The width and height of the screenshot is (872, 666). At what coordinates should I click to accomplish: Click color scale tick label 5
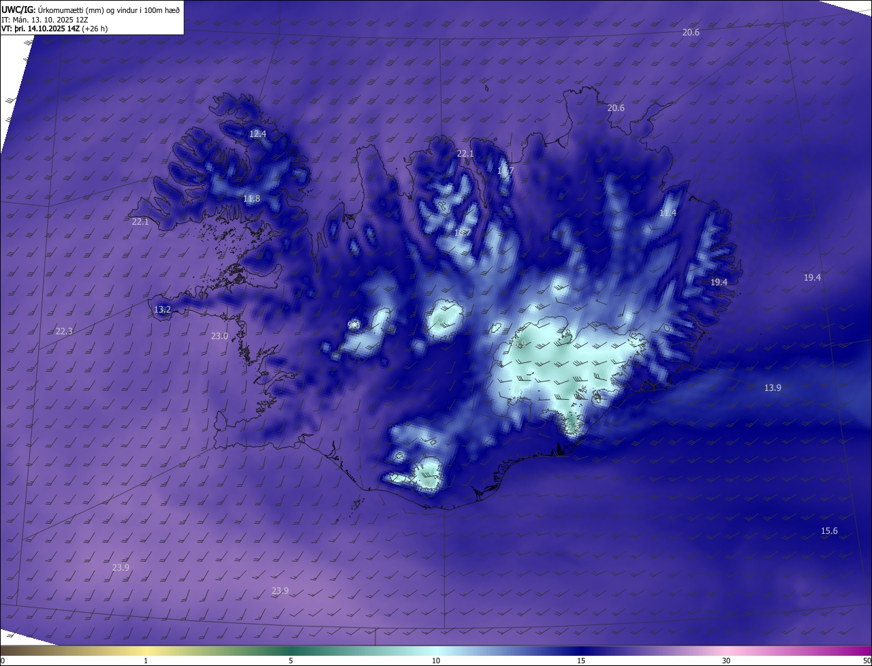(x=291, y=661)
